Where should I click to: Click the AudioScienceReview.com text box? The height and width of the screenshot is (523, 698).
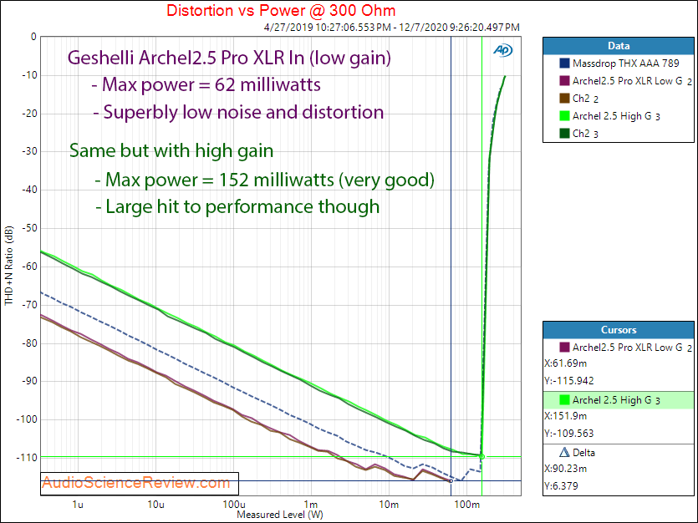pyautogui.click(x=140, y=484)
